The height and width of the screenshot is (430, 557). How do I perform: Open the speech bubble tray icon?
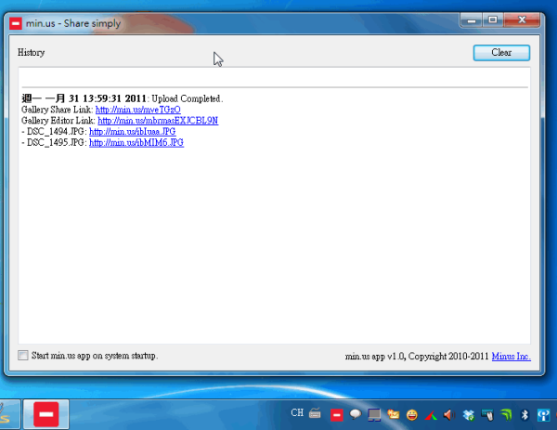[x=356, y=414]
